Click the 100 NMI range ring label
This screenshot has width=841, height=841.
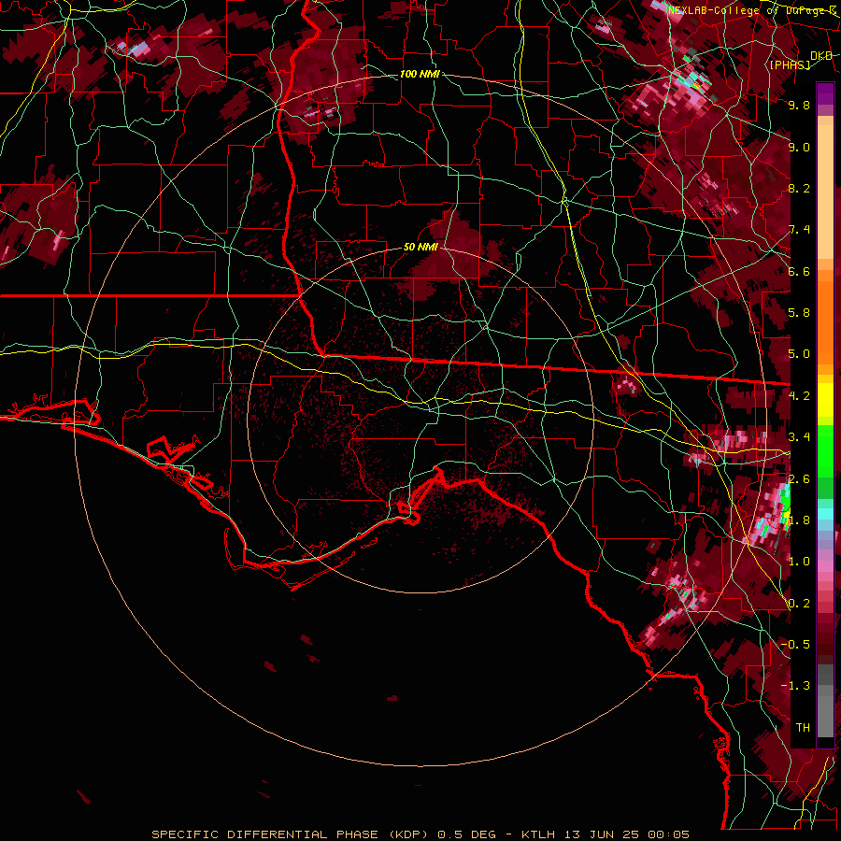tap(420, 74)
